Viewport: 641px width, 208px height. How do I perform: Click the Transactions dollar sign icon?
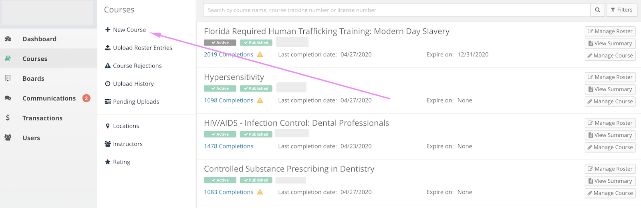(x=8, y=118)
